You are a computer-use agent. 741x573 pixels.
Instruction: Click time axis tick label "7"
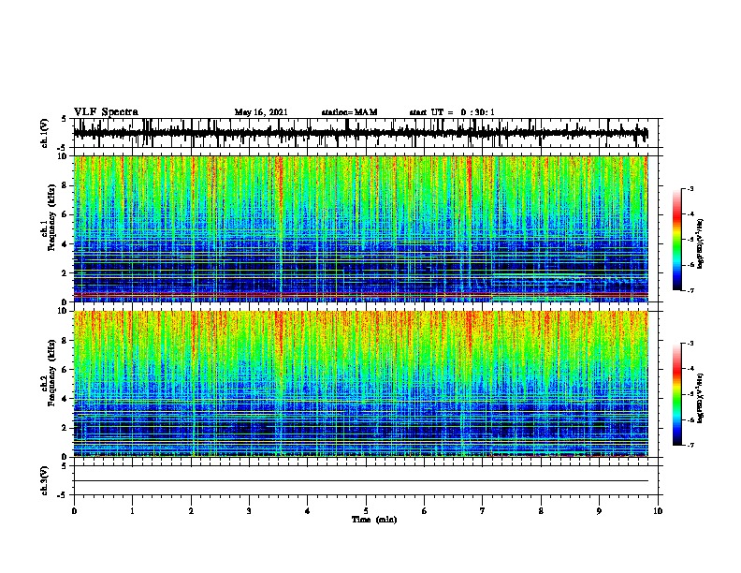483,511
